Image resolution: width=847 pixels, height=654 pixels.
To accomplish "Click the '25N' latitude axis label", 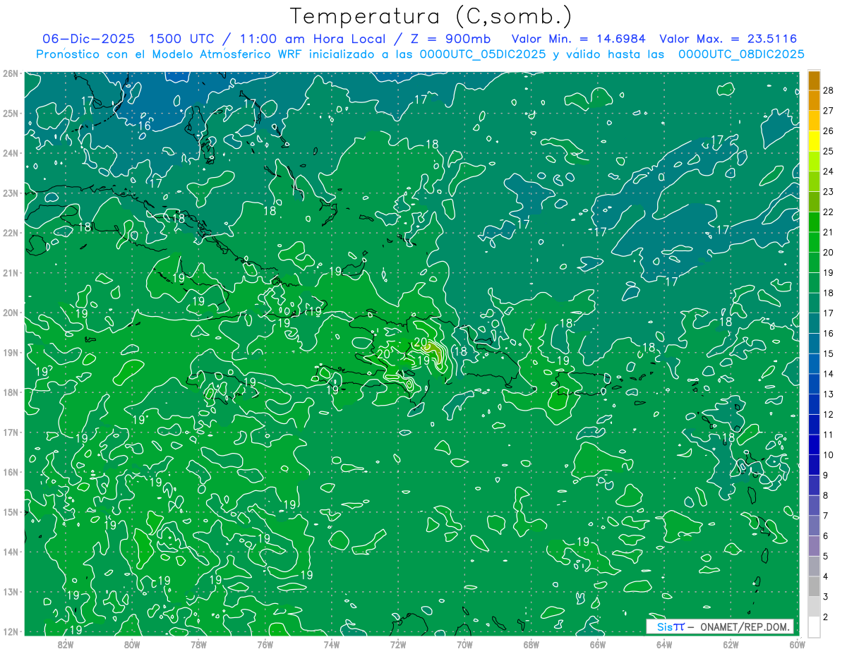I will [x=11, y=113].
